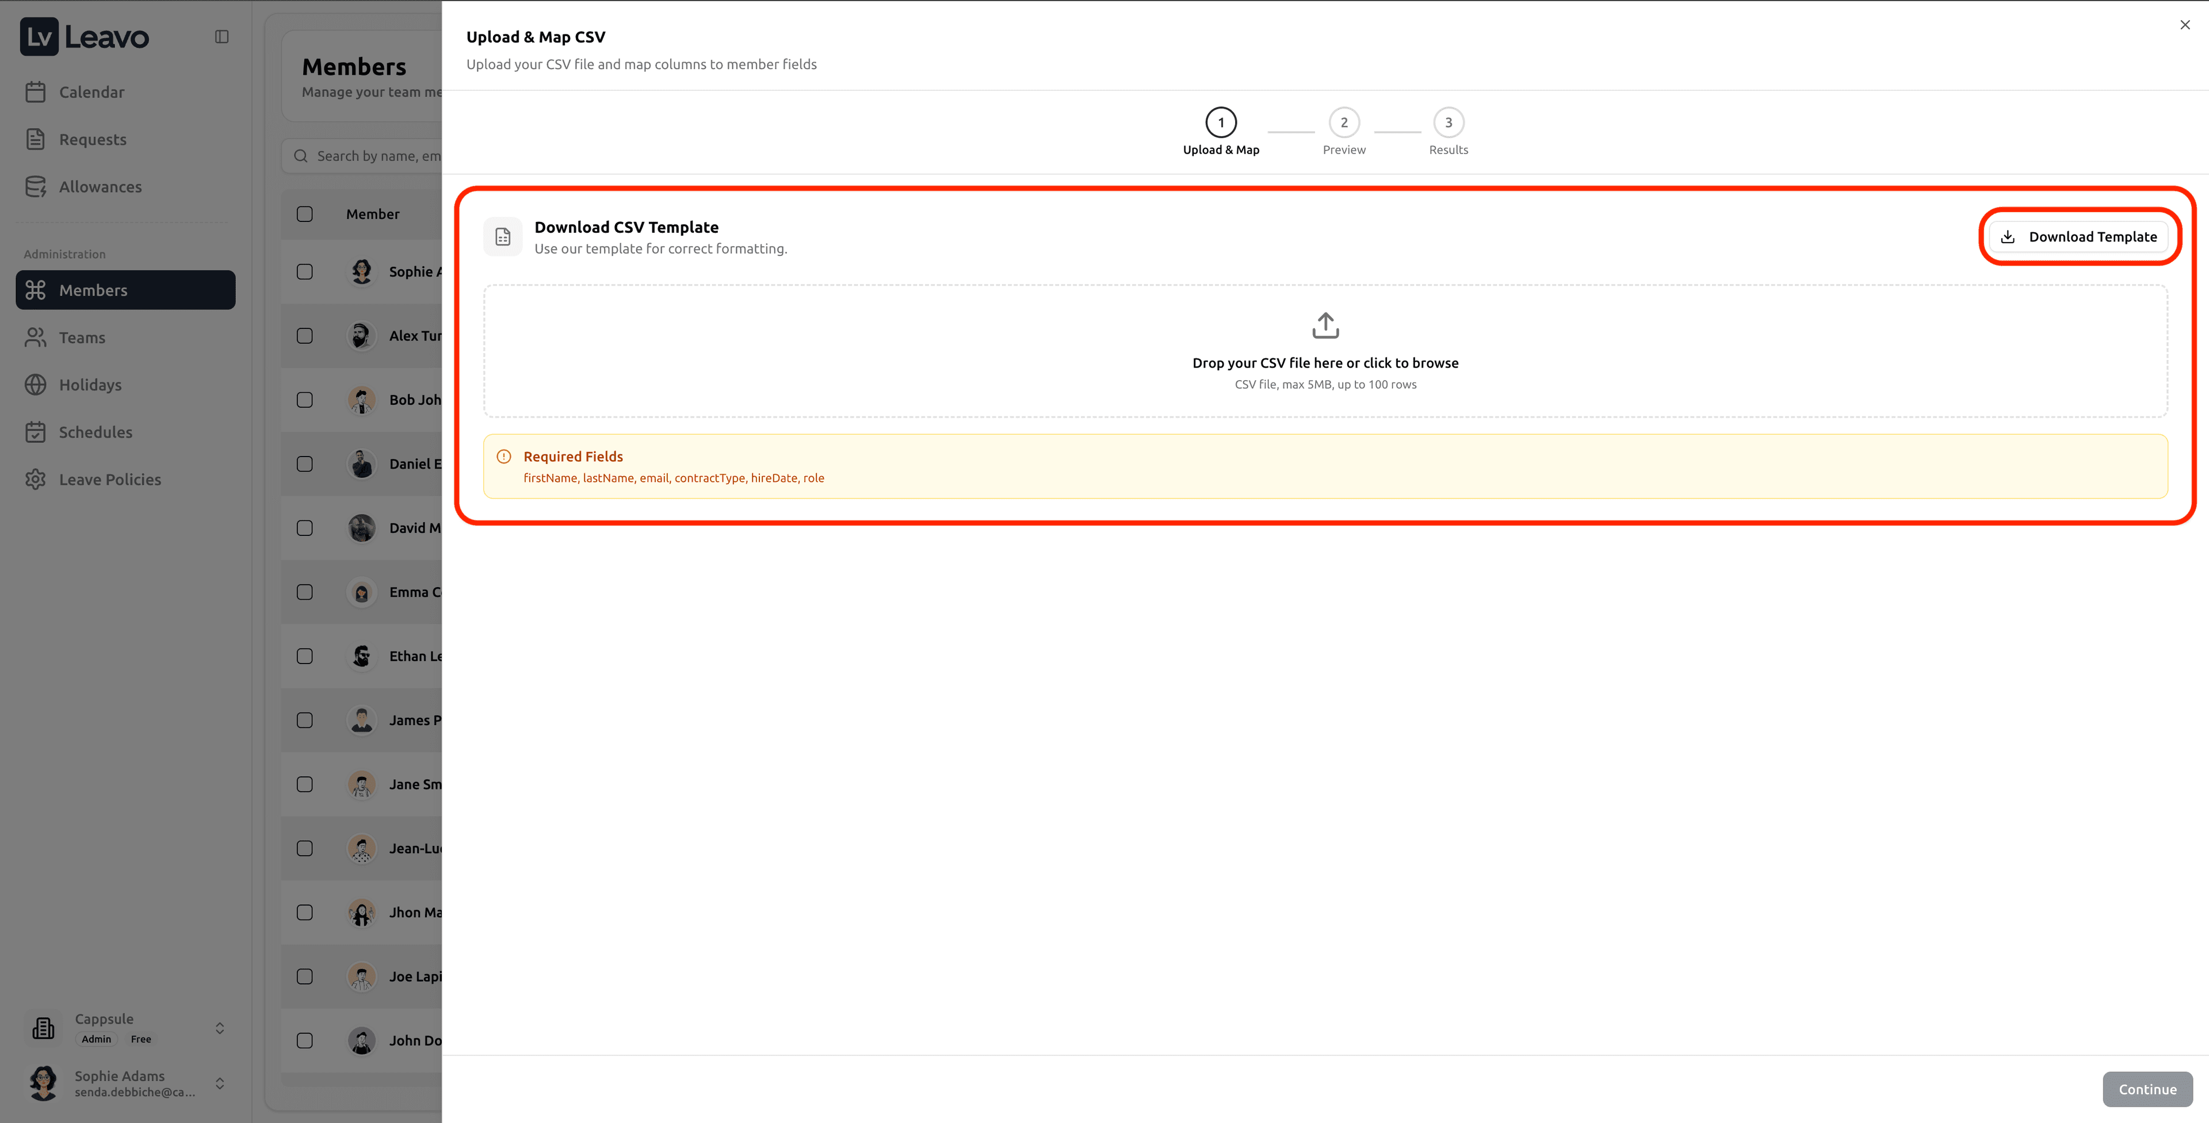Close the Upload & Map CSV panel
The width and height of the screenshot is (2209, 1123).
click(2184, 25)
